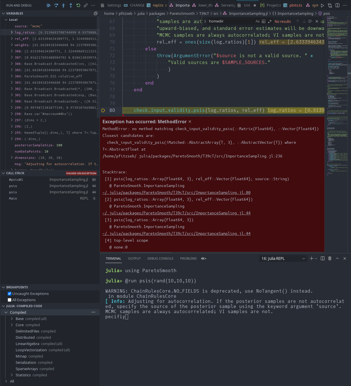Click Continue in the debug toolbar

49,5
